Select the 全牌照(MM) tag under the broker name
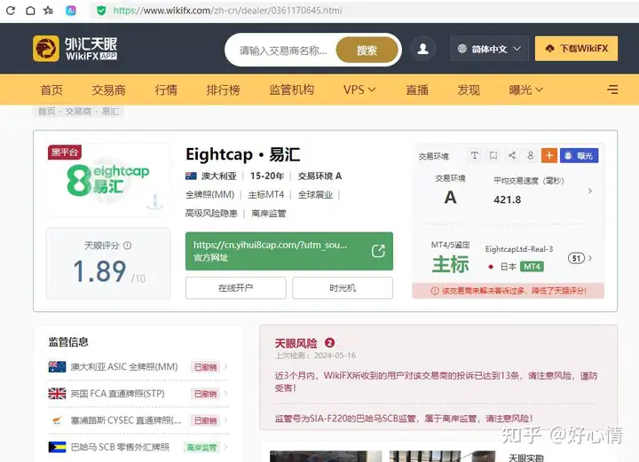The image size is (639, 462). point(209,195)
